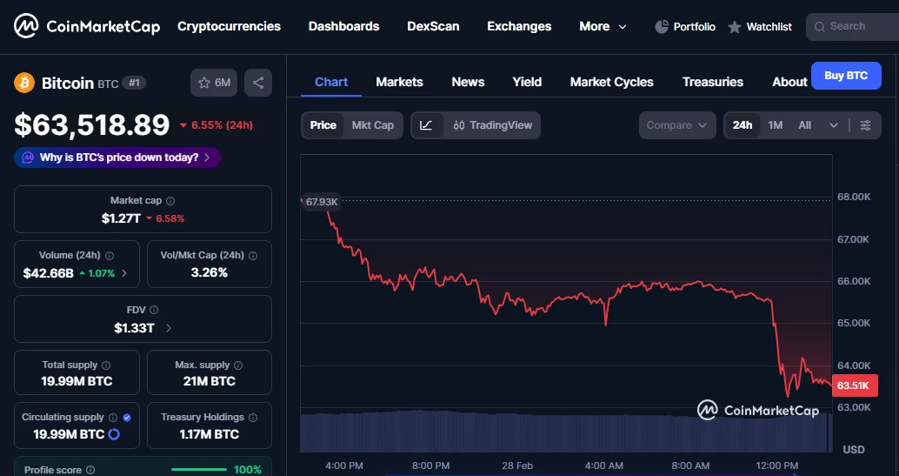
Task: Open TradingView candlestick chart
Action: click(x=492, y=125)
